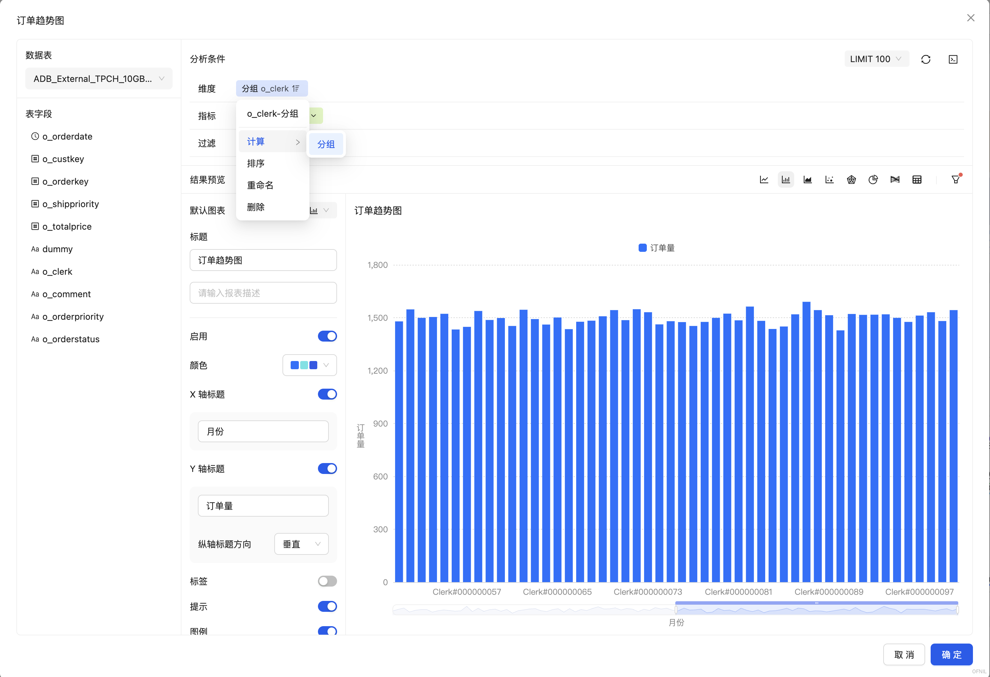Click the Aa icon beside o_clerk field
The width and height of the screenshot is (990, 677).
click(35, 271)
